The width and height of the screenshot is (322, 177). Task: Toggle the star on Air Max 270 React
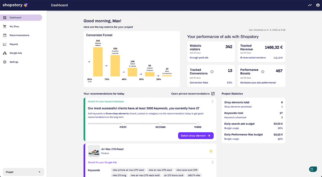211,151
